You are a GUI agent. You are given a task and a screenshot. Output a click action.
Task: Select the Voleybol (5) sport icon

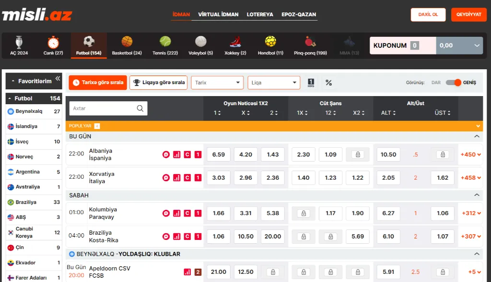(x=201, y=45)
